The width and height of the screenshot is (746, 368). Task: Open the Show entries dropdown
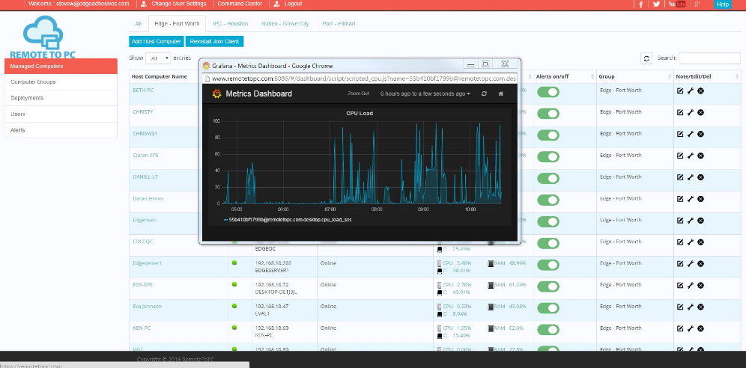tap(158, 58)
